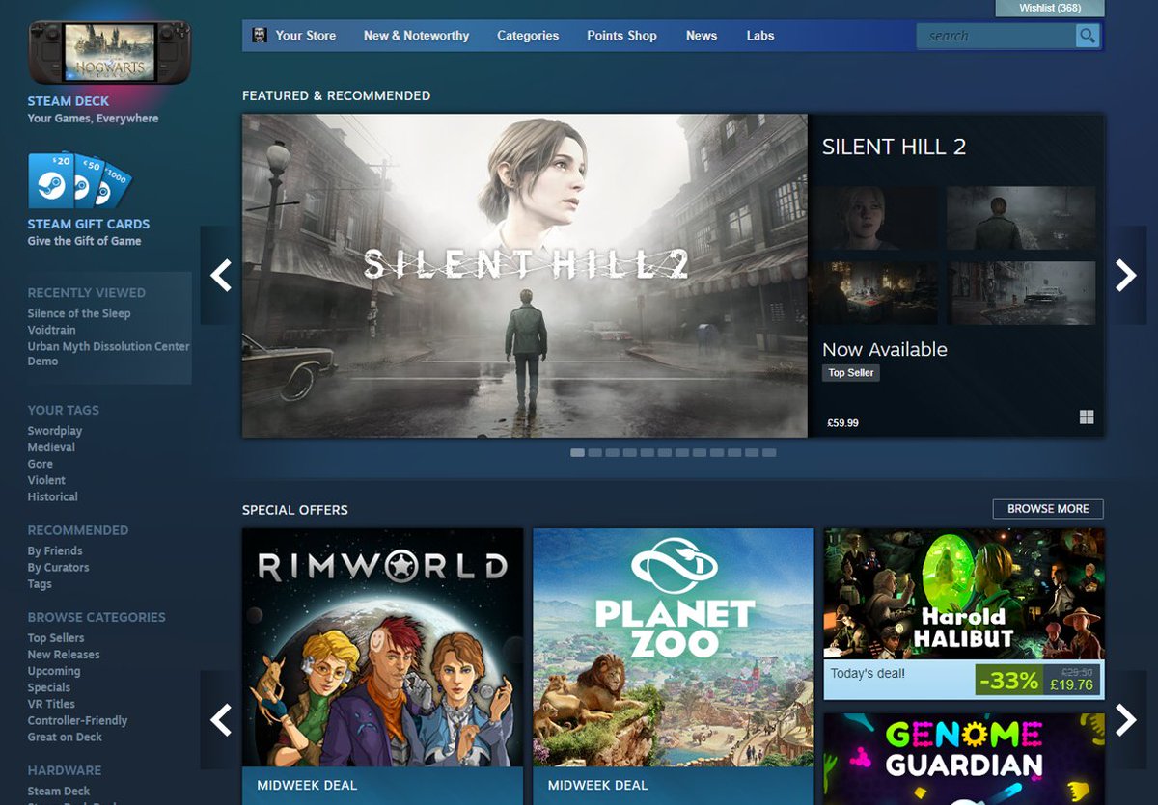Select the Medieval tag

point(51,447)
